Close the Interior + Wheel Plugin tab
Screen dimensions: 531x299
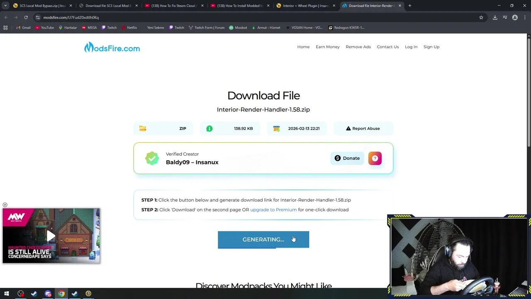coord(334,6)
